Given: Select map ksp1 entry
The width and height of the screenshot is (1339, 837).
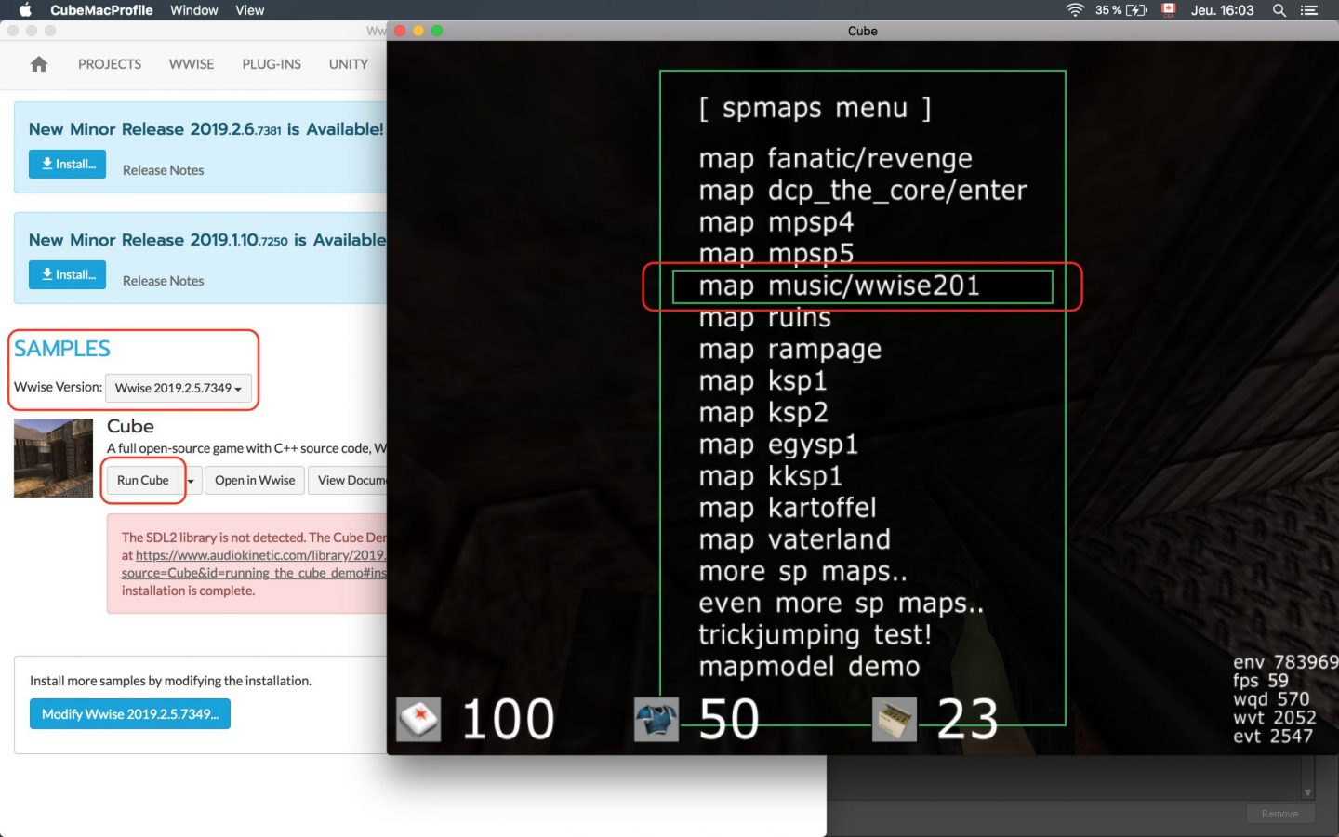Looking at the screenshot, I should pyautogui.click(x=762, y=381).
